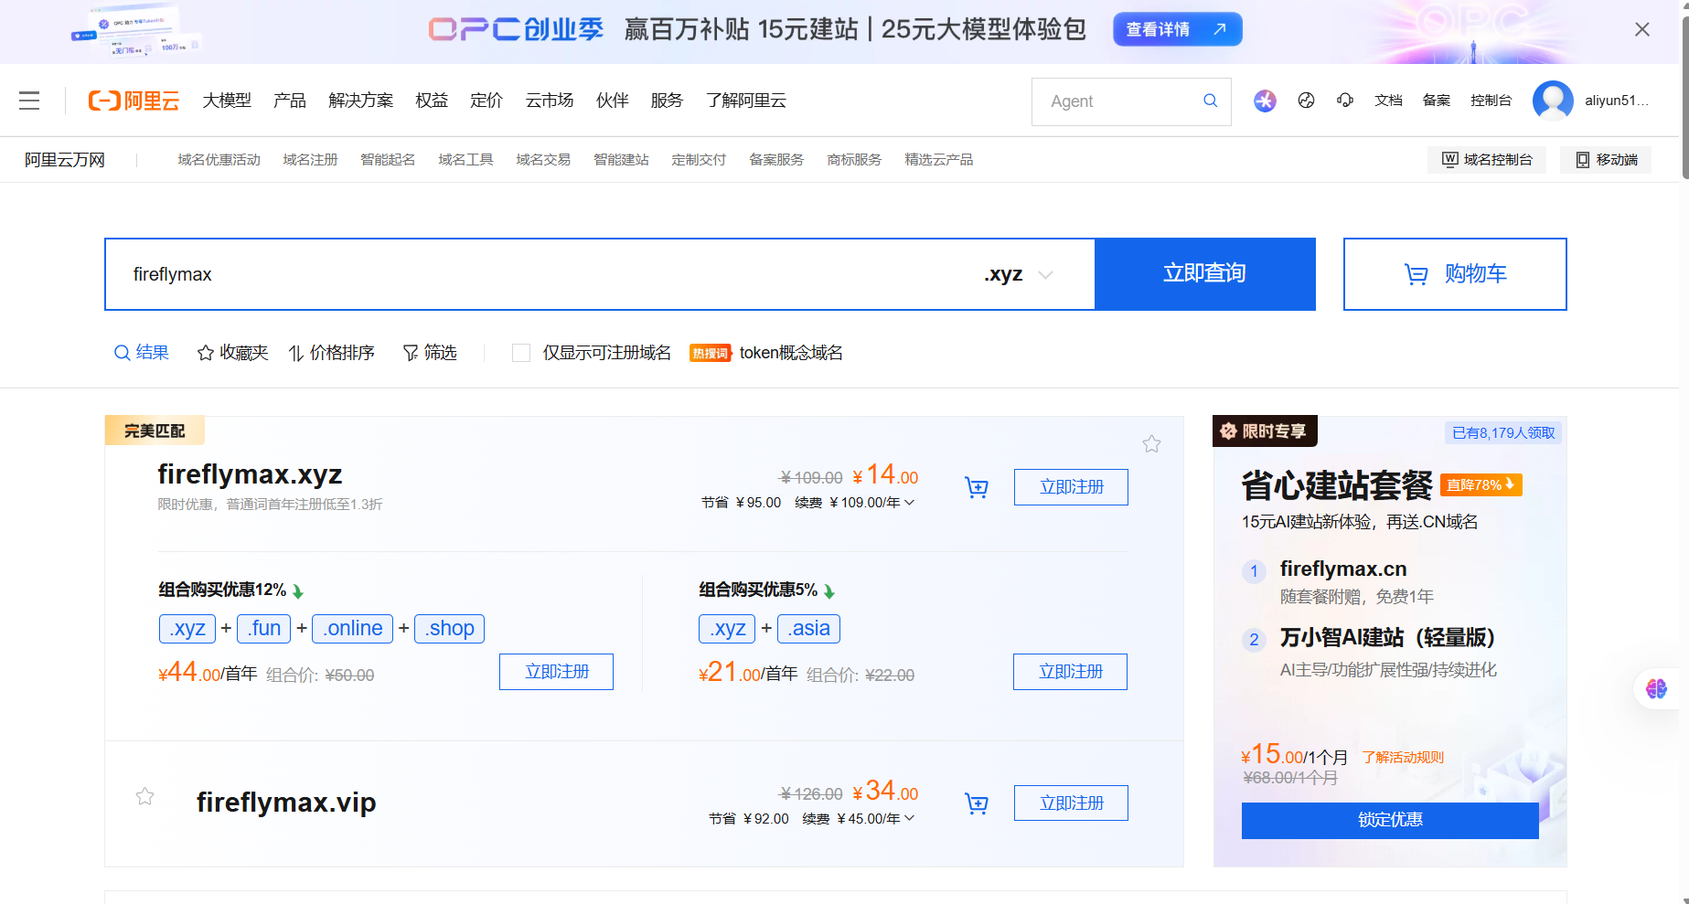
Task: Go to 智能起名 in sub navigation
Action: point(389,160)
